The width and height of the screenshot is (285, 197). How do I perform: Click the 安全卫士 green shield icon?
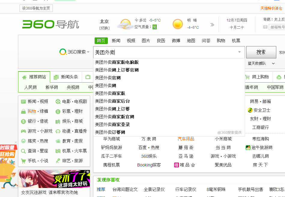point(250,110)
